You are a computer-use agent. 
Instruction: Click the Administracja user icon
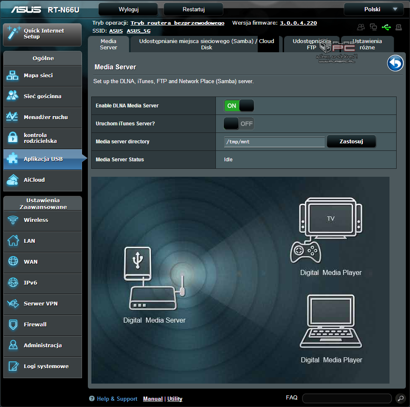tap(13, 345)
